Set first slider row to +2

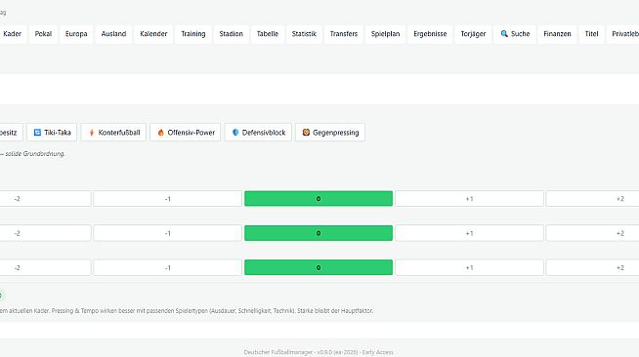pyautogui.click(x=592, y=199)
